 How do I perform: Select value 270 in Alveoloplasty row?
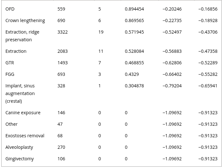61,147
